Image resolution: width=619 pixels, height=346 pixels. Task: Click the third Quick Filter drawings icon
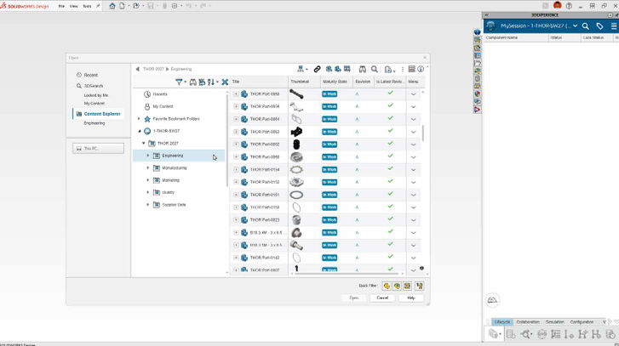pos(407,286)
